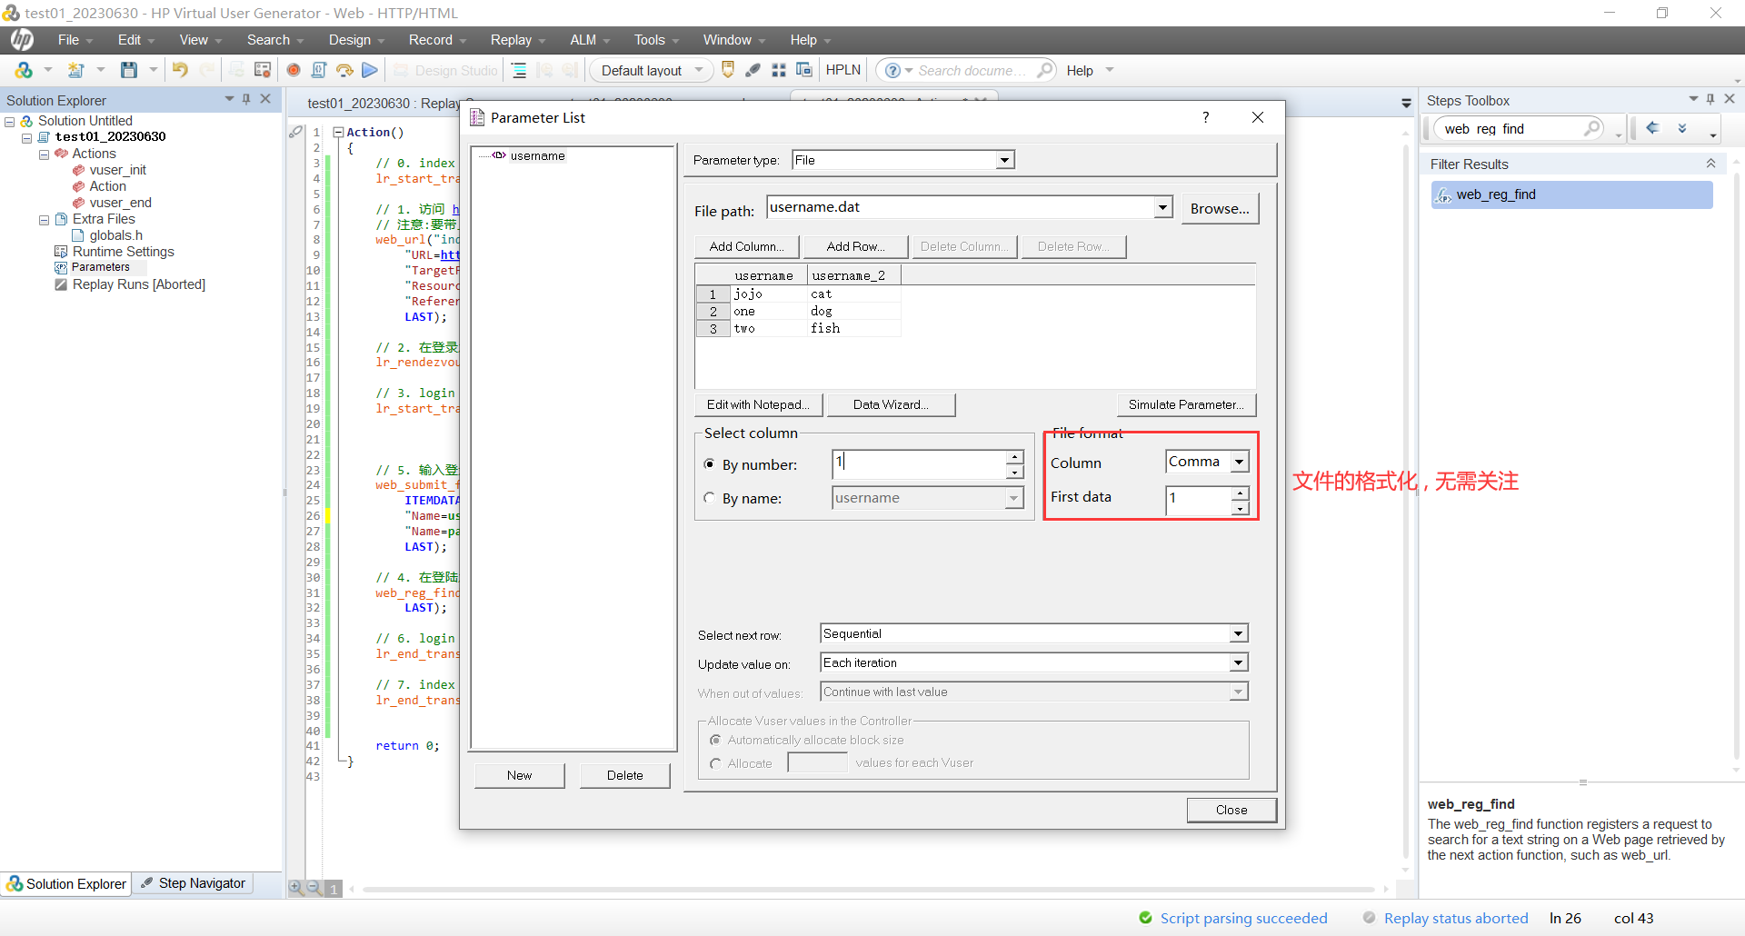This screenshot has height=936, width=1745.
Task: Click the red Record button in toolbar
Action: (x=294, y=70)
